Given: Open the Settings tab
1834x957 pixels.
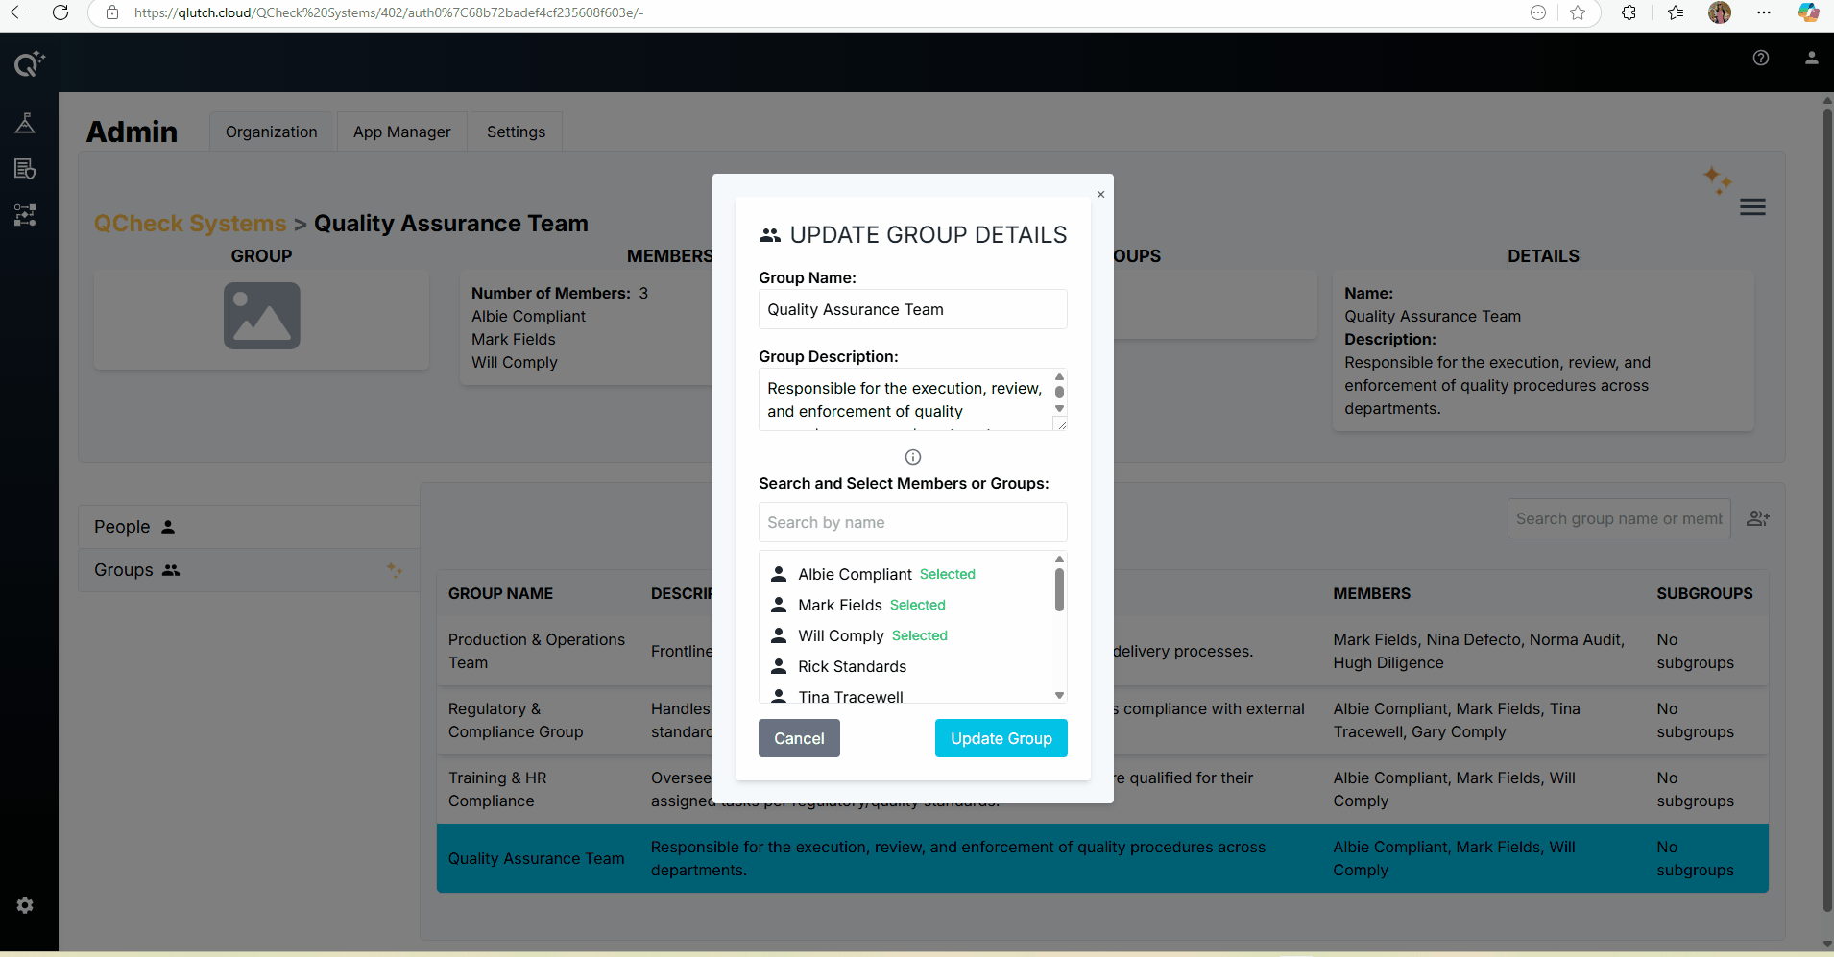Looking at the screenshot, I should click(516, 132).
